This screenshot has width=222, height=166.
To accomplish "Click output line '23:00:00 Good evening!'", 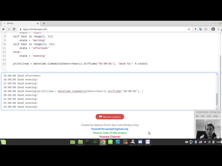I will (20, 107).
